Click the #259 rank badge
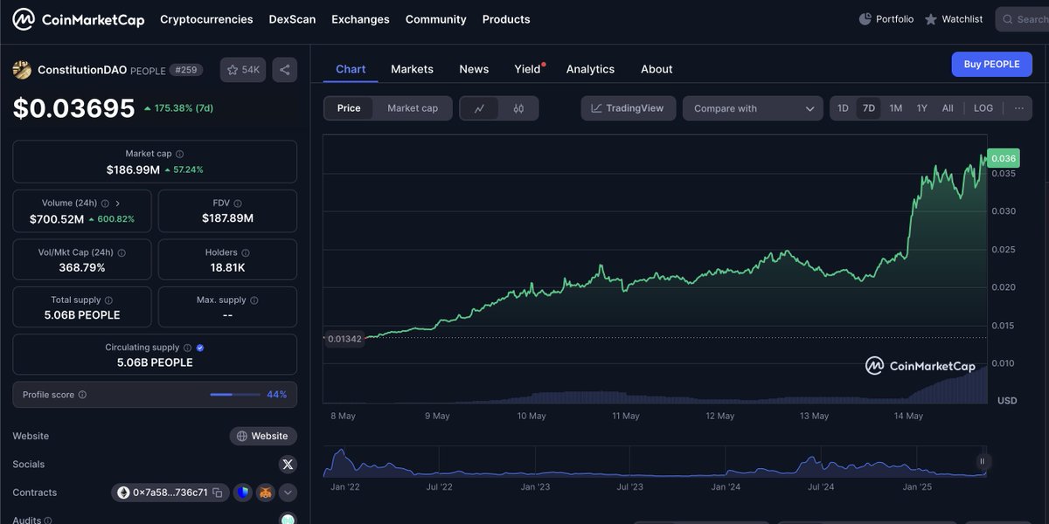1049x524 pixels. click(184, 70)
